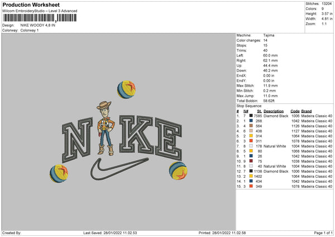Click the Height value '3.57 in'
335x237 pixels.
tap(327, 13)
